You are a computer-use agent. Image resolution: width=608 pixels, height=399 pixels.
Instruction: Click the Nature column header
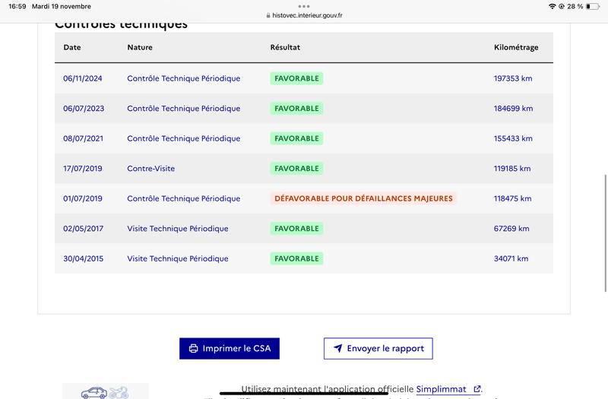[x=140, y=47]
